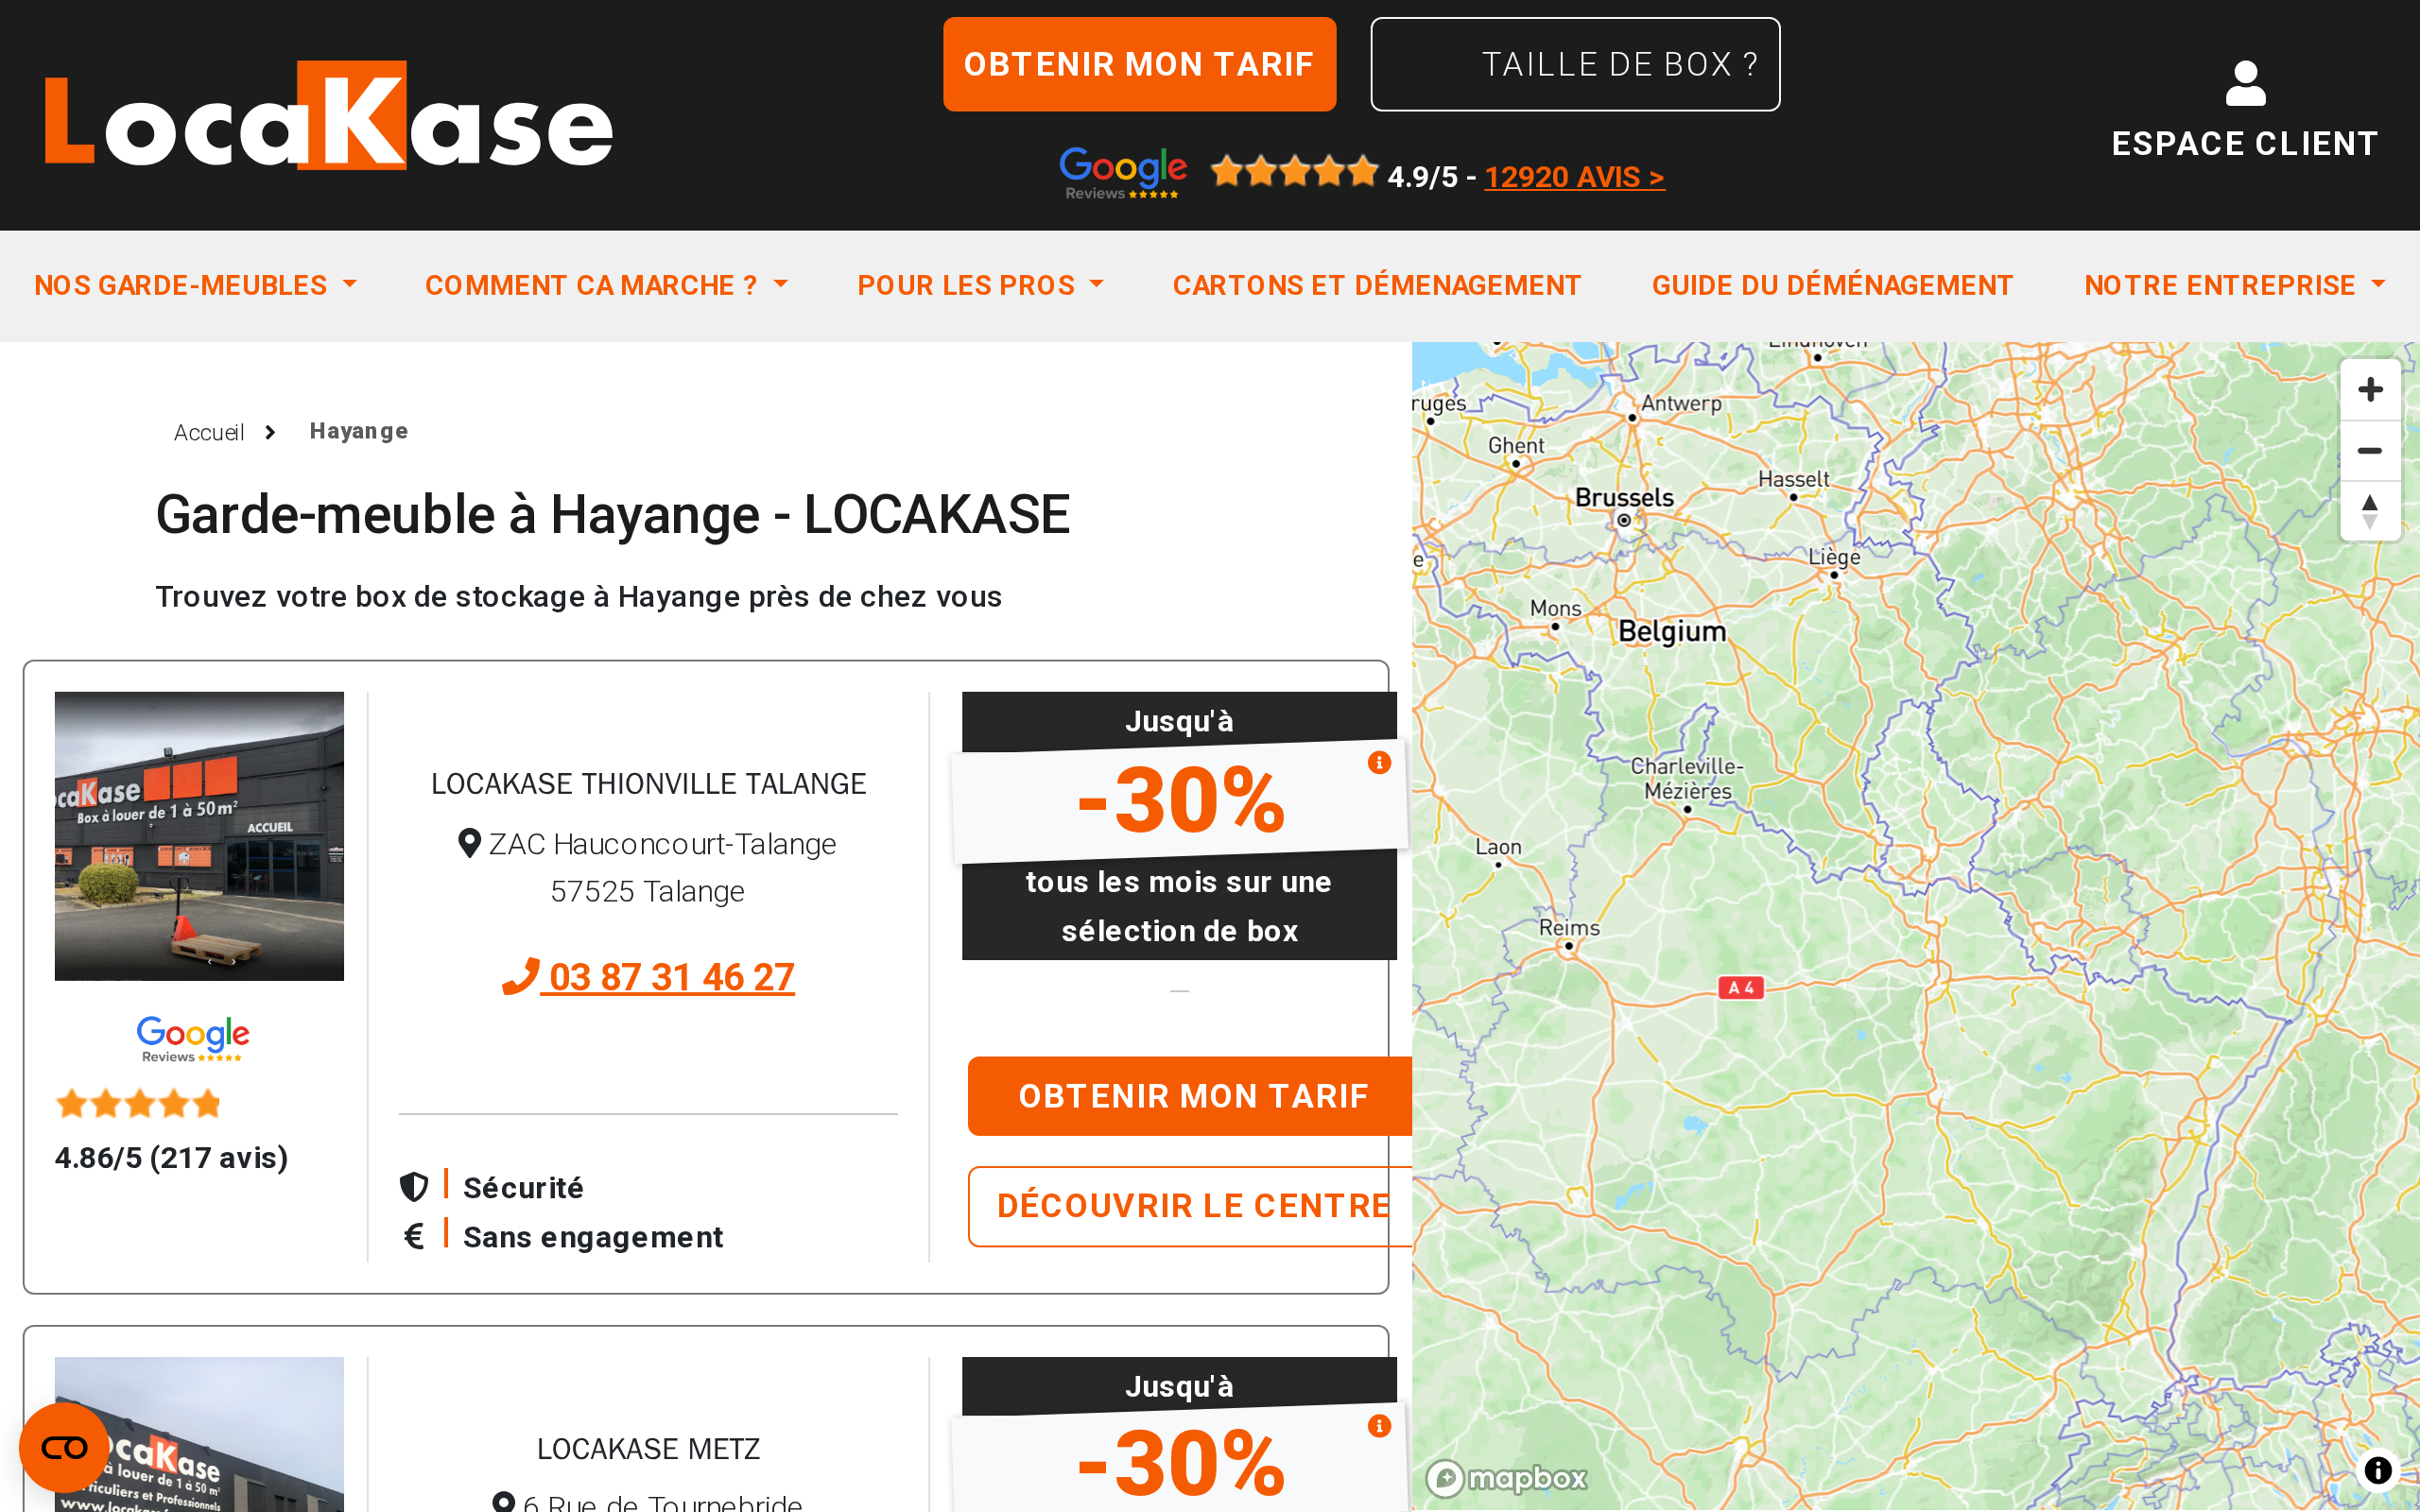
Task: Click Obtenir mon tarif in header
Action: [x=1139, y=64]
